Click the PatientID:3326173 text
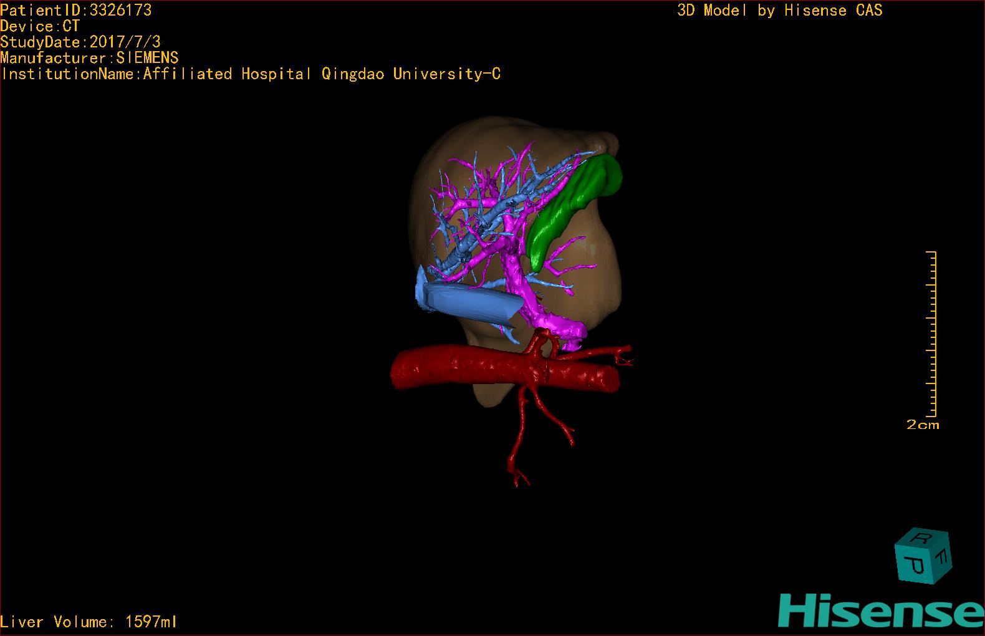985x636 pixels. (x=76, y=9)
